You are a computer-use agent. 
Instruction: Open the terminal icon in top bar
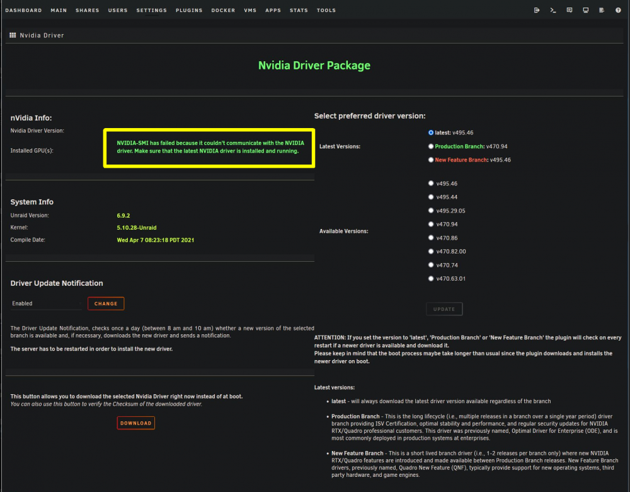[x=553, y=10]
